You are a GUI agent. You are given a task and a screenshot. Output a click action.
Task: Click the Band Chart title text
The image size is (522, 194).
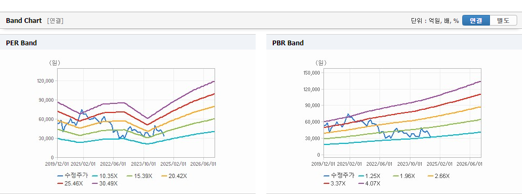click(24, 21)
